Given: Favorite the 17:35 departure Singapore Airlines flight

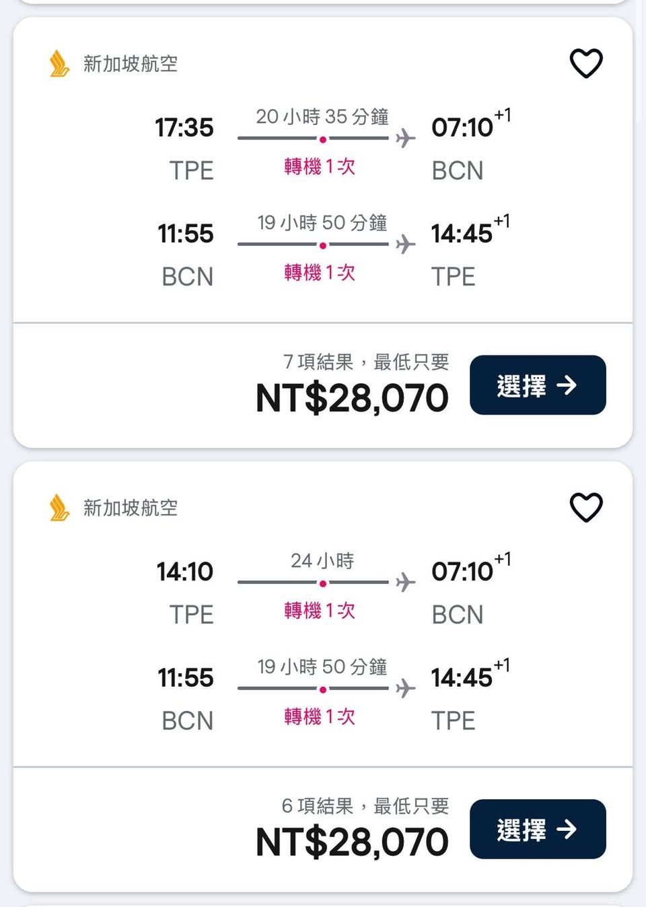Looking at the screenshot, I should (x=586, y=63).
